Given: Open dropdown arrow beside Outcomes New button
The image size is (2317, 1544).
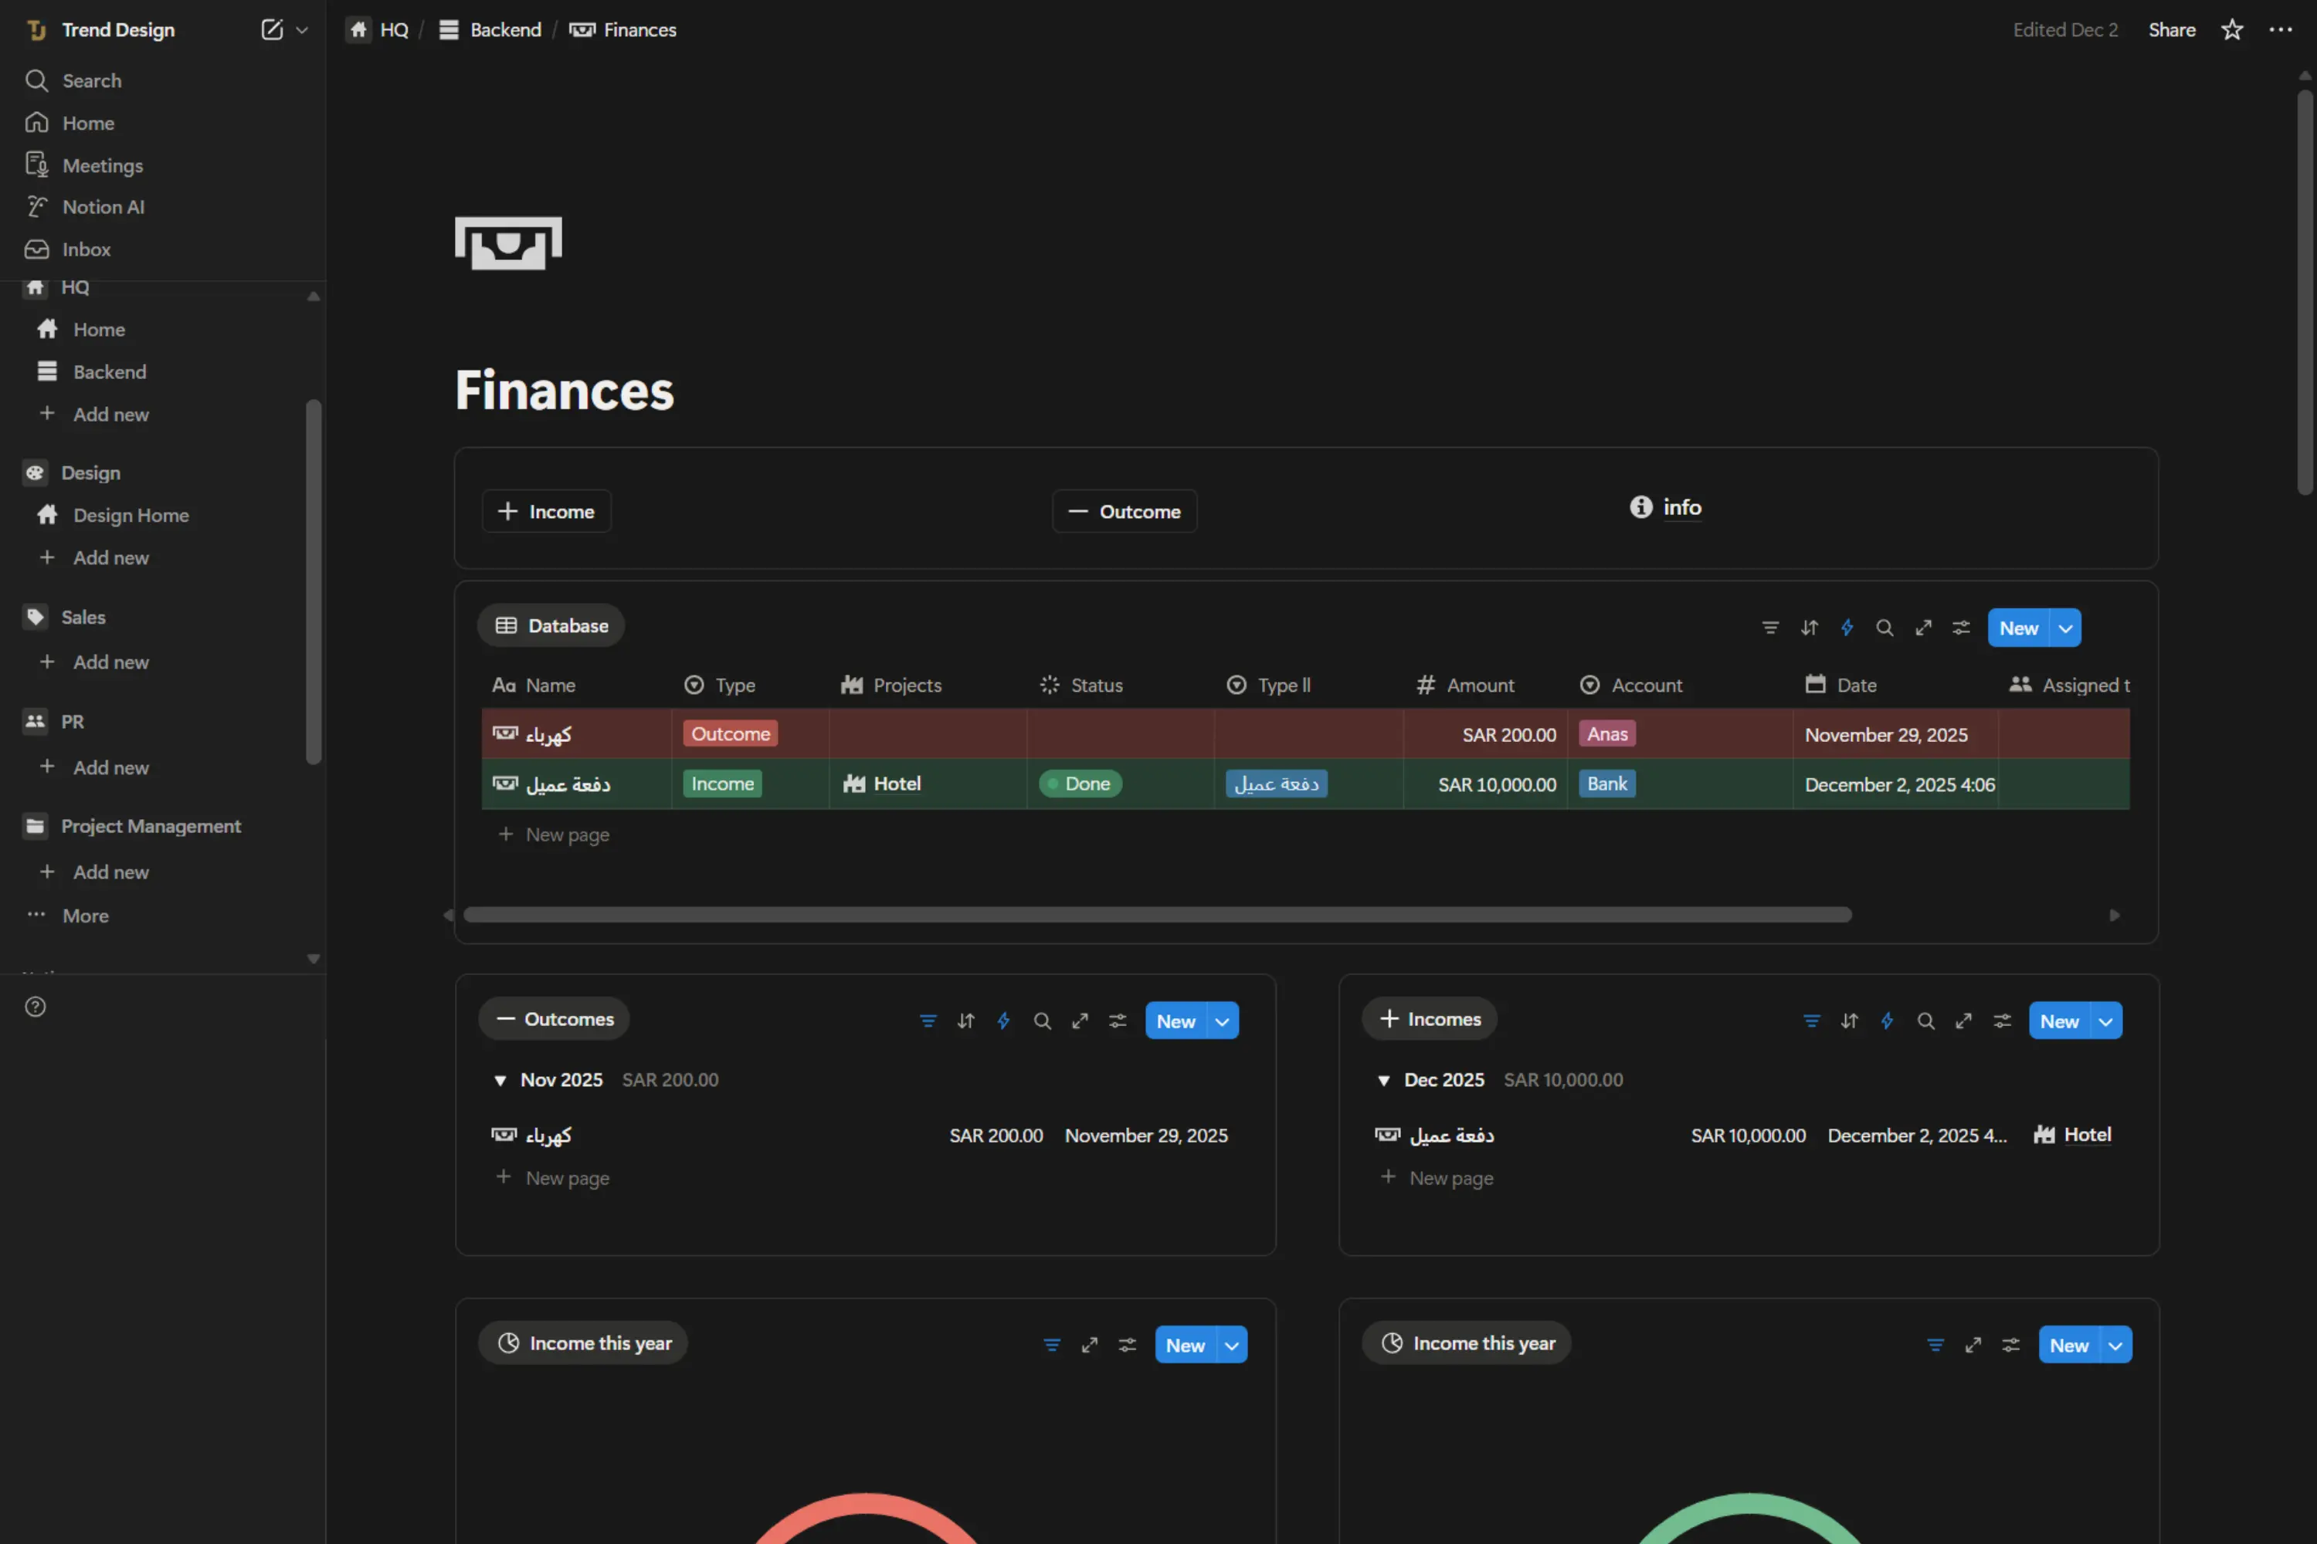Looking at the screenshot, I should [1222, 1021].
